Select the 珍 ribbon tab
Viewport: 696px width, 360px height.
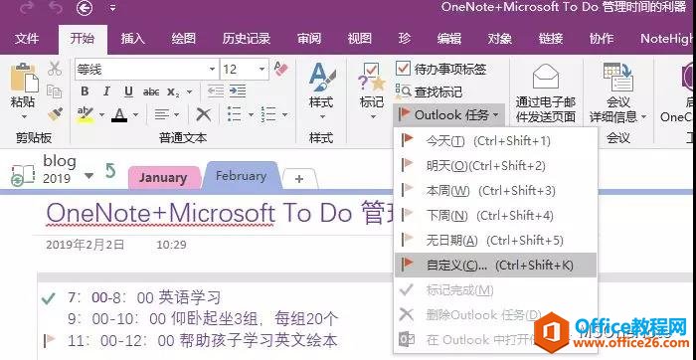(405, 39)
